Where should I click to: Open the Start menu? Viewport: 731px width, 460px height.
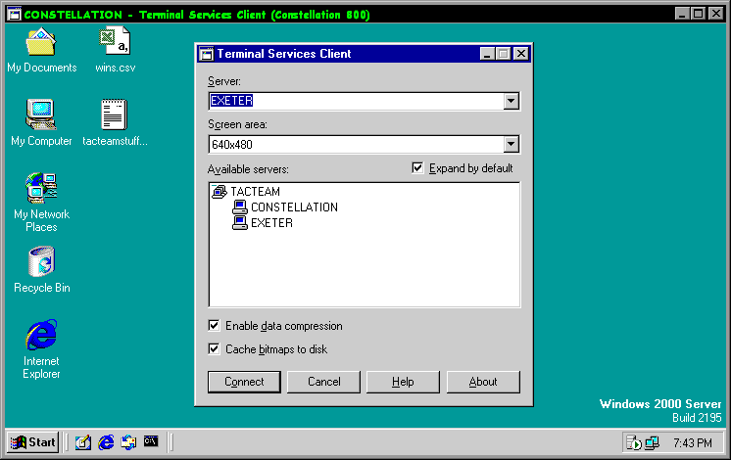(x=32, y=441)
